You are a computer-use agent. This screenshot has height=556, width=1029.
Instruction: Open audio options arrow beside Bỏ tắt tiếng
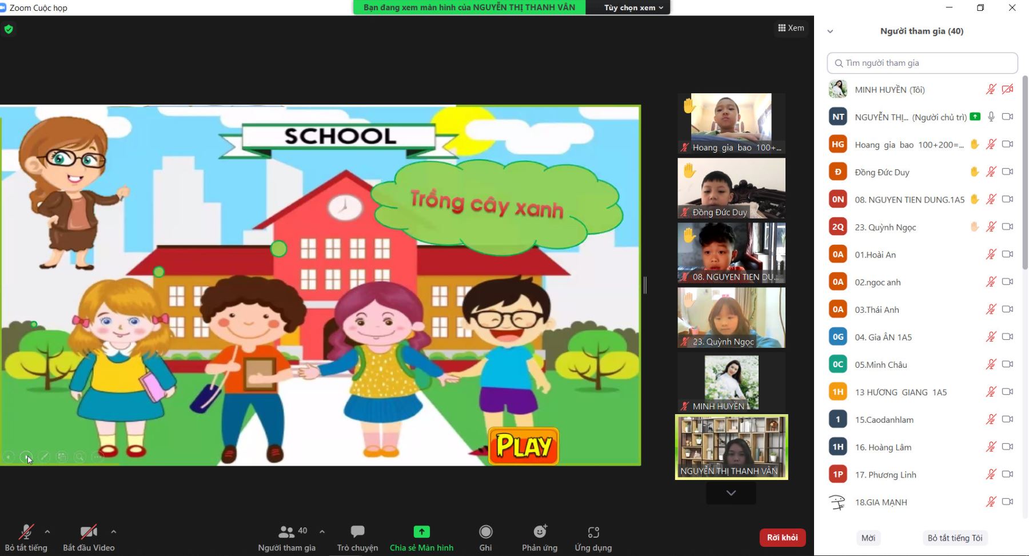tap(47, 531)
